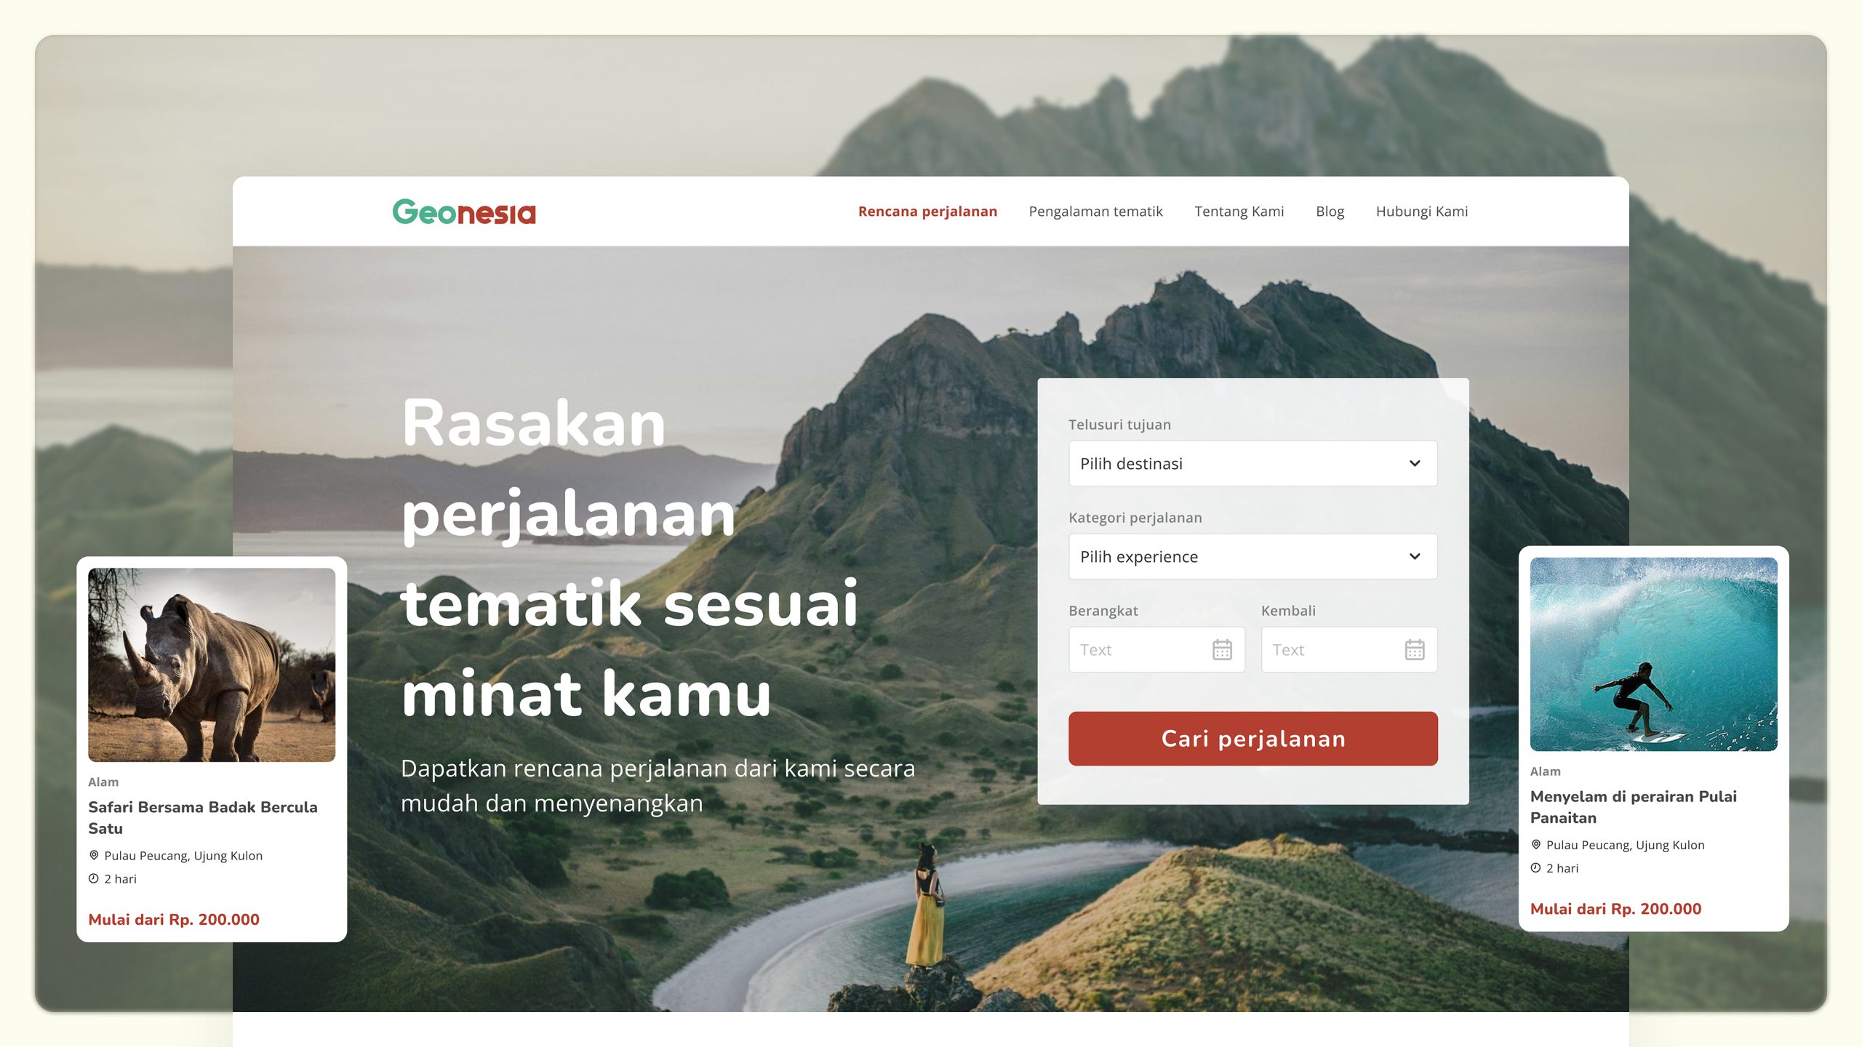This screenshot has height=1047, width=1862.
Task: Visit the Blog link
Action: click(1330, 212)
